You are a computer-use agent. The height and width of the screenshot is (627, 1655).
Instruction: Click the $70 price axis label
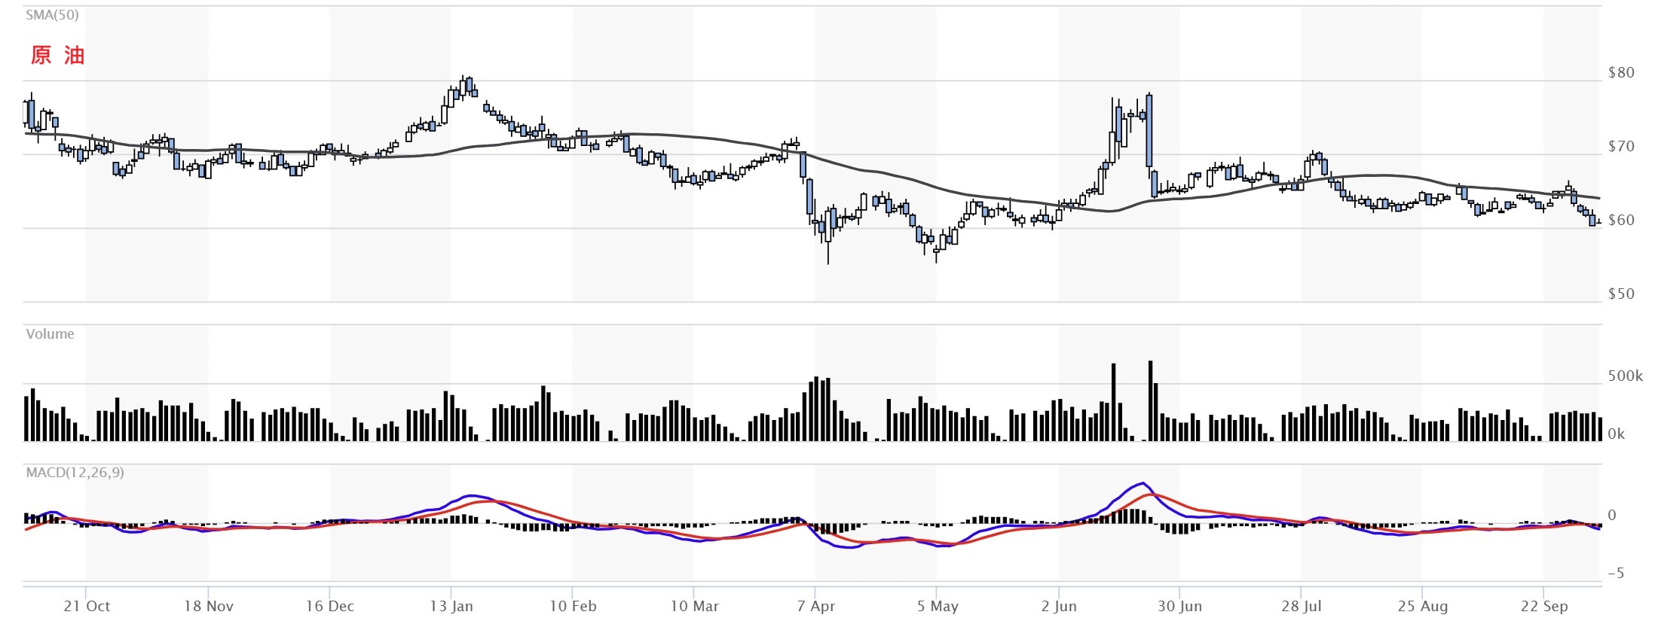click(1620, 147)
